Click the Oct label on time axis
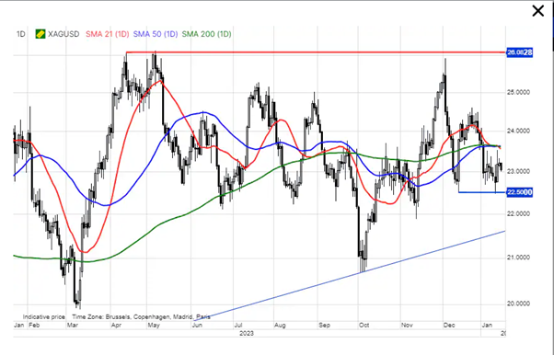 (x=364, y=325)
